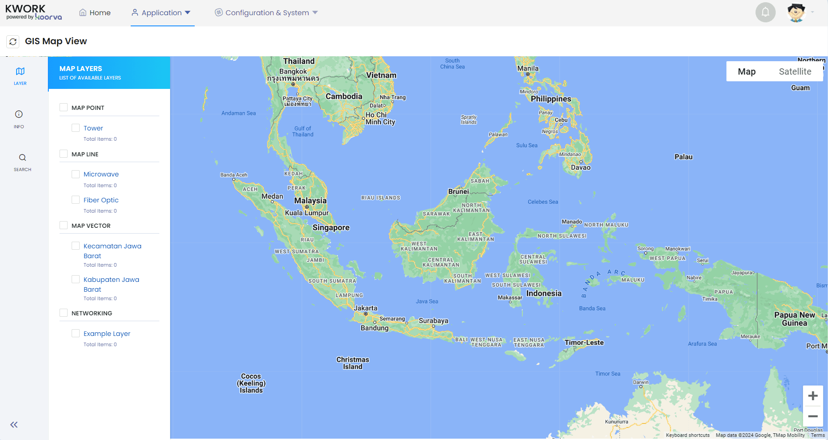Click the refresh icon beside GIS Map View
The image size is (828, 440).
[13, 42]
